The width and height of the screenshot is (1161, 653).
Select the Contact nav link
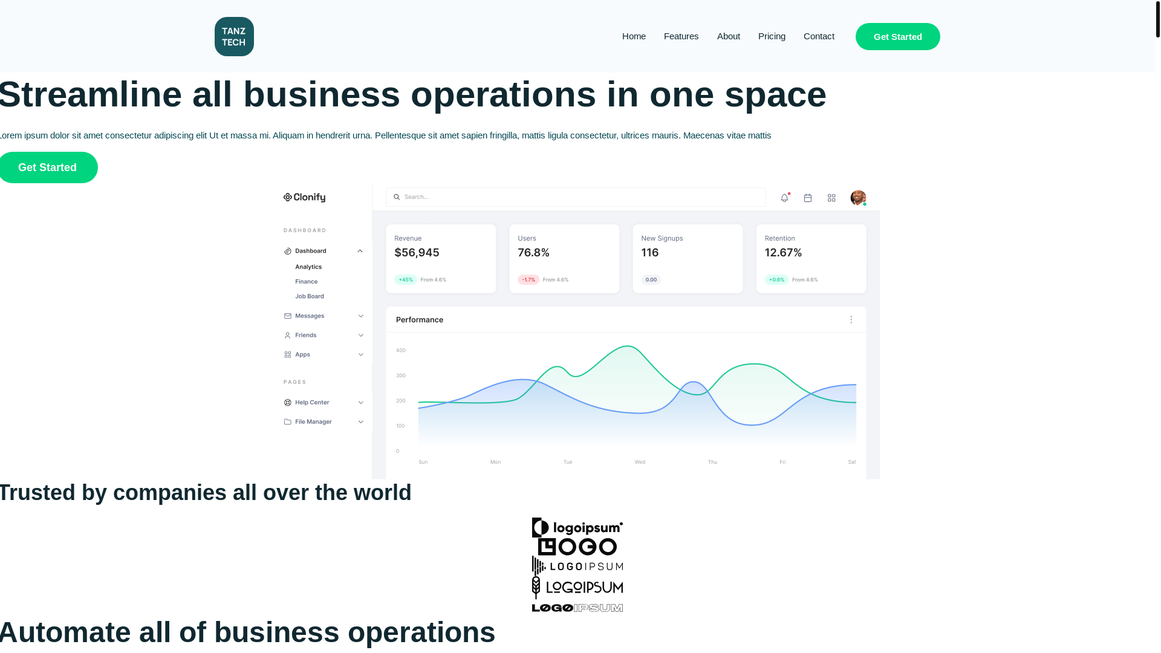[x=819, y=36]
